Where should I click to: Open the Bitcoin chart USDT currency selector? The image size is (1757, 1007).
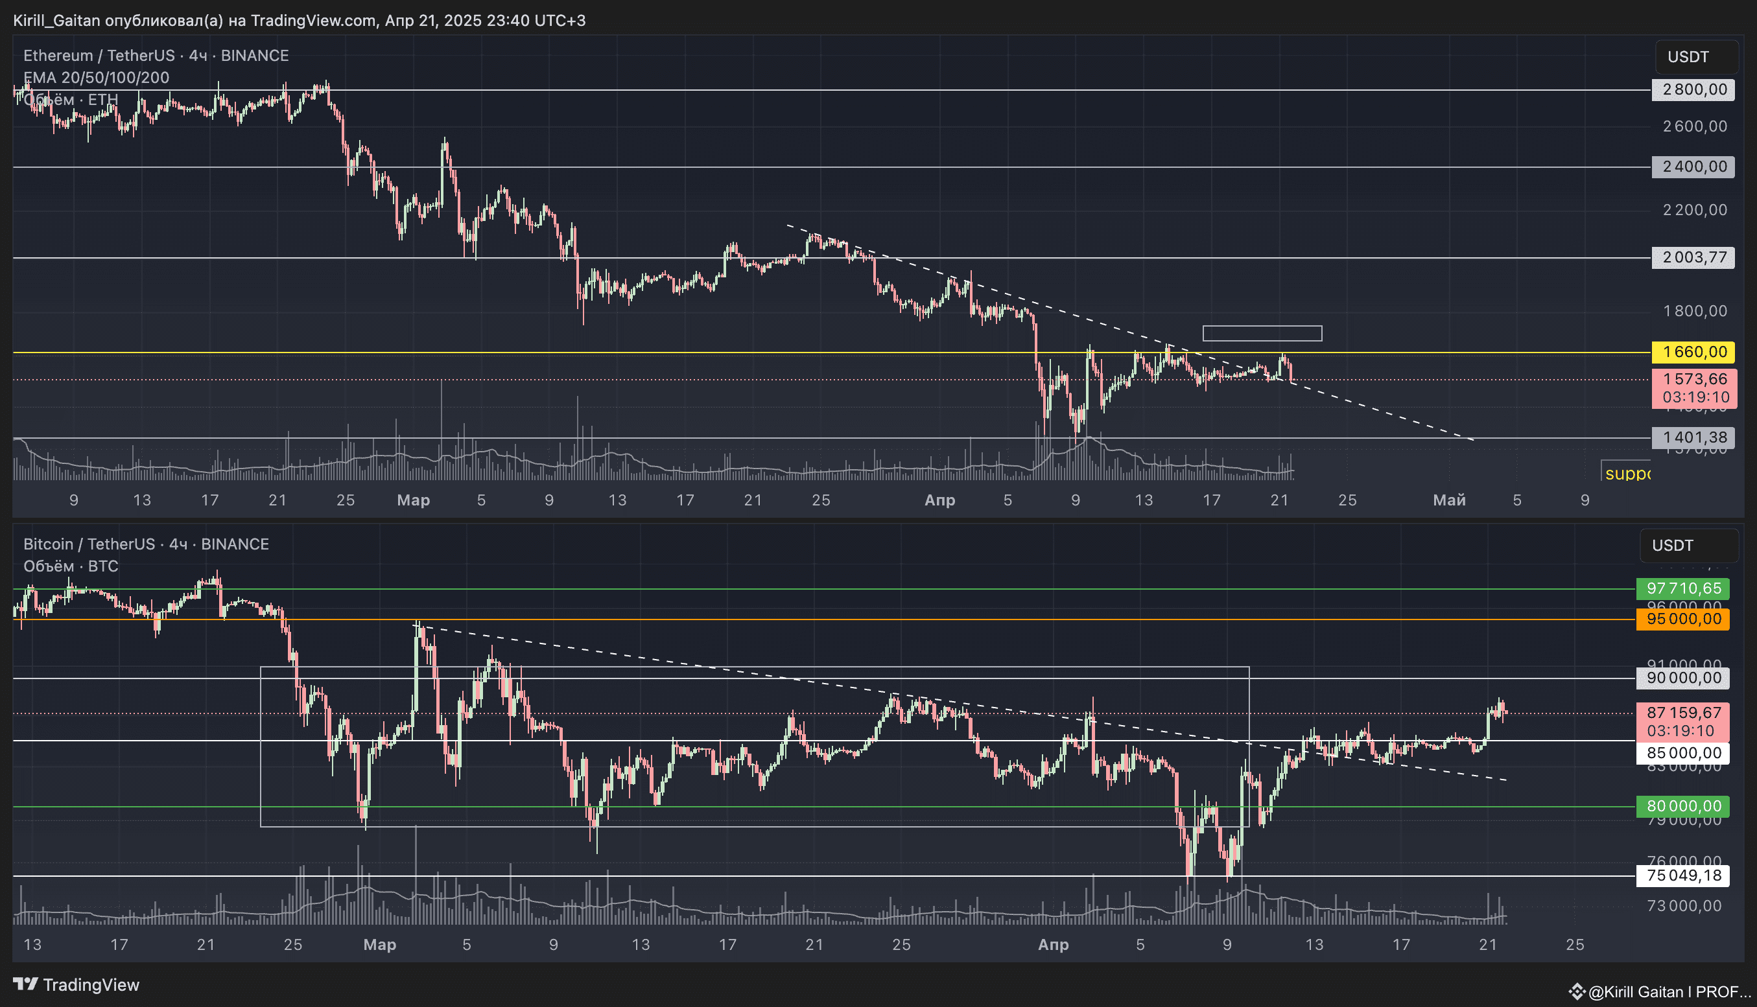pos(1687,546)
